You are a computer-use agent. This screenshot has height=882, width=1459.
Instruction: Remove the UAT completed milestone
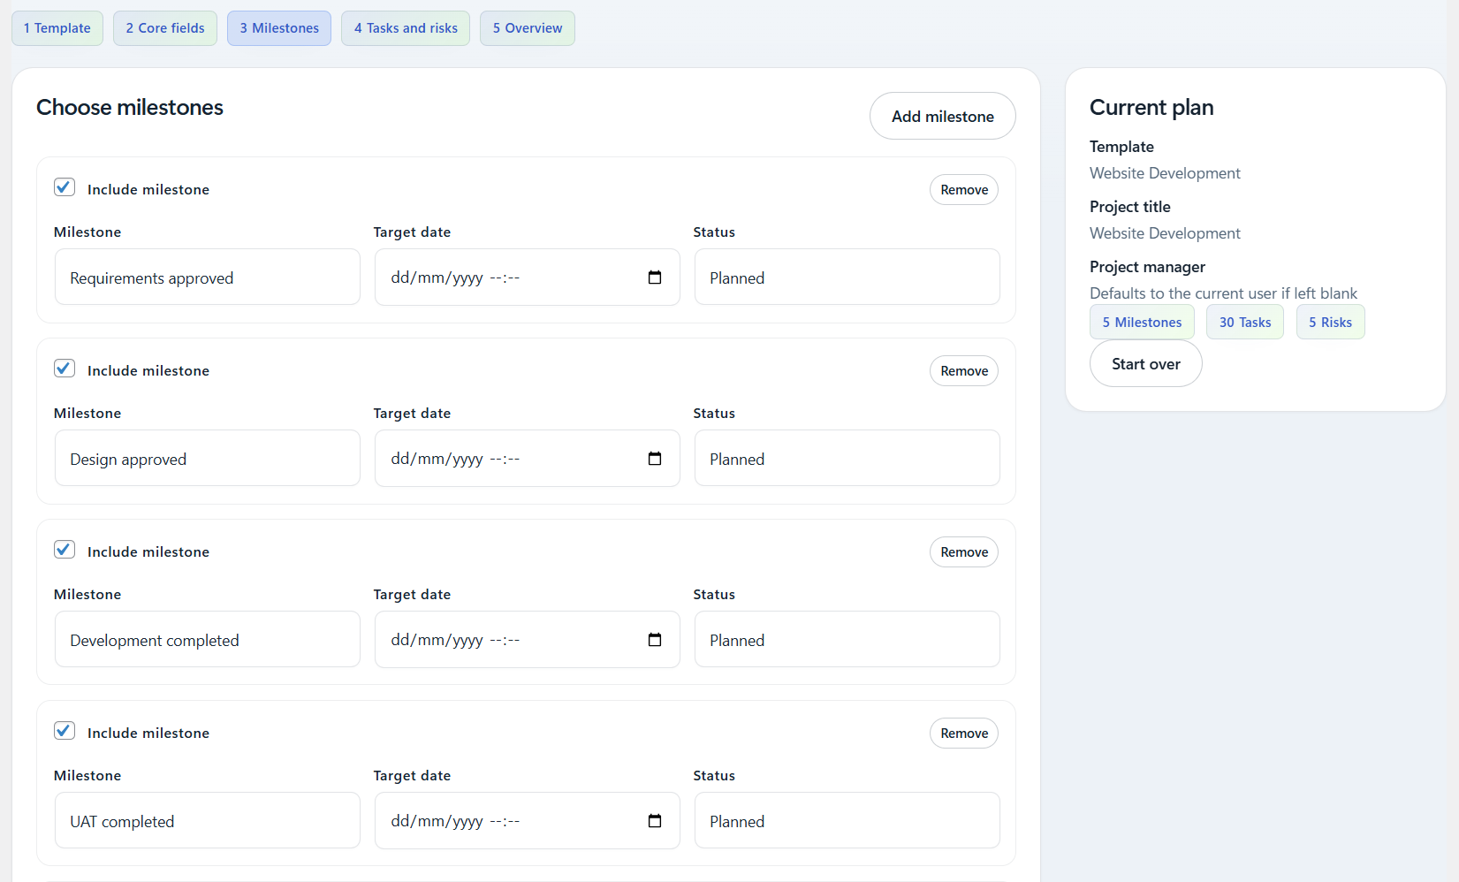964,734
